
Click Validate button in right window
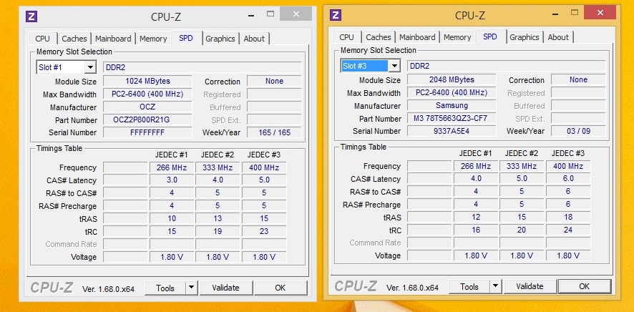530,286
